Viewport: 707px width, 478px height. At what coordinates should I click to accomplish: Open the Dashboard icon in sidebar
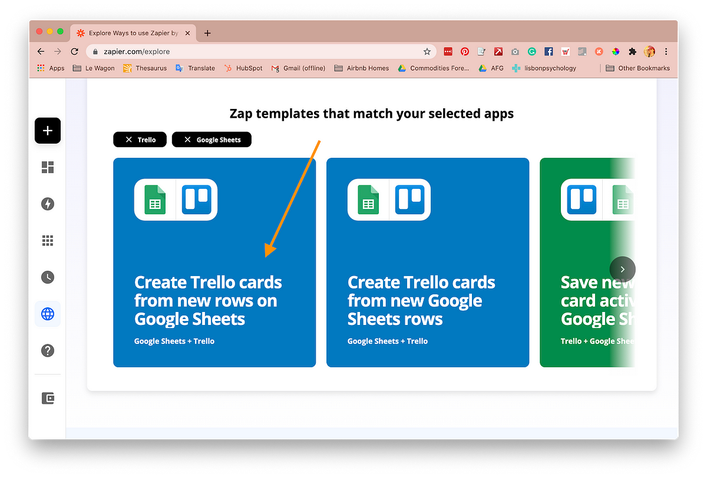(x=48, y=168)
